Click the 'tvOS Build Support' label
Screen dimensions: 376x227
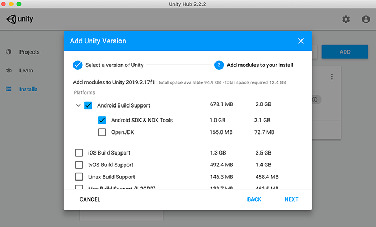coord(111,165)
